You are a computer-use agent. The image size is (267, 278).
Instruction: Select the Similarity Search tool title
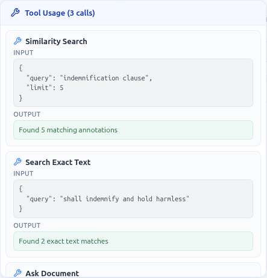click(56, 42)
